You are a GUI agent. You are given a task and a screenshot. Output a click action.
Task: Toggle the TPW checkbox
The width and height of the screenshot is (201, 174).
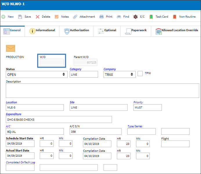(x=140, y=74)
